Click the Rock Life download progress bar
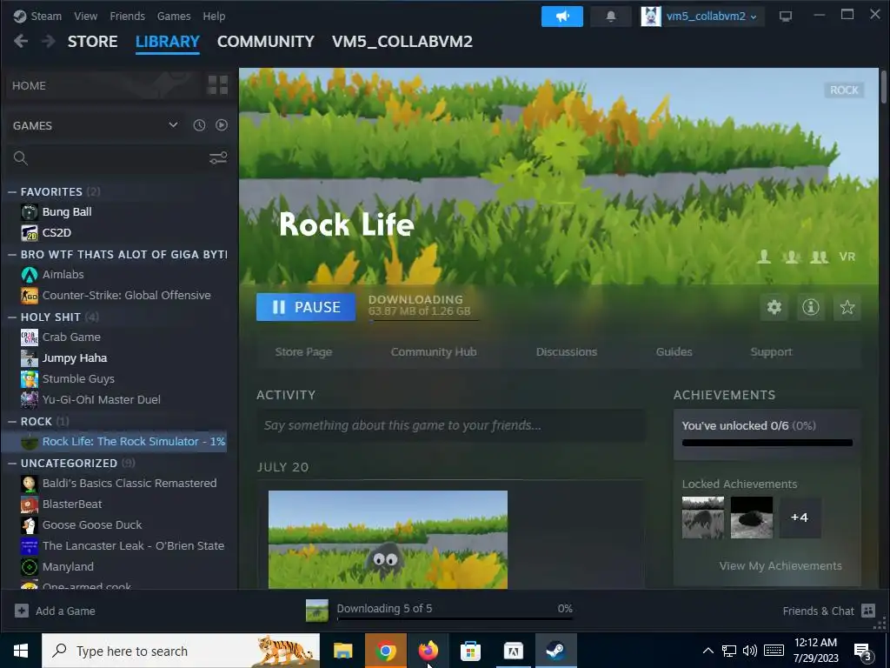The image size is (890, 668). (x=423, y=320)
